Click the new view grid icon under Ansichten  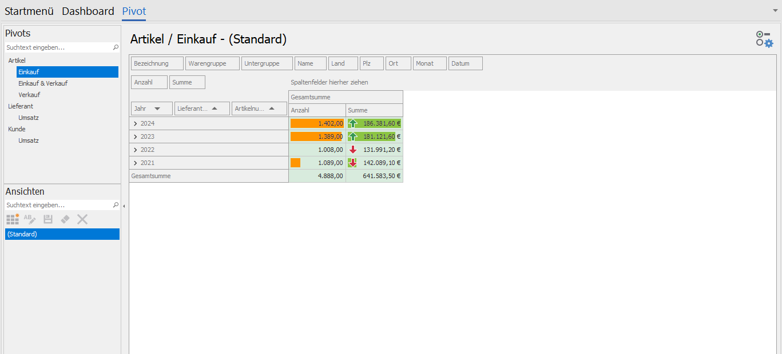pyautogui.click(x=13, y=219)
